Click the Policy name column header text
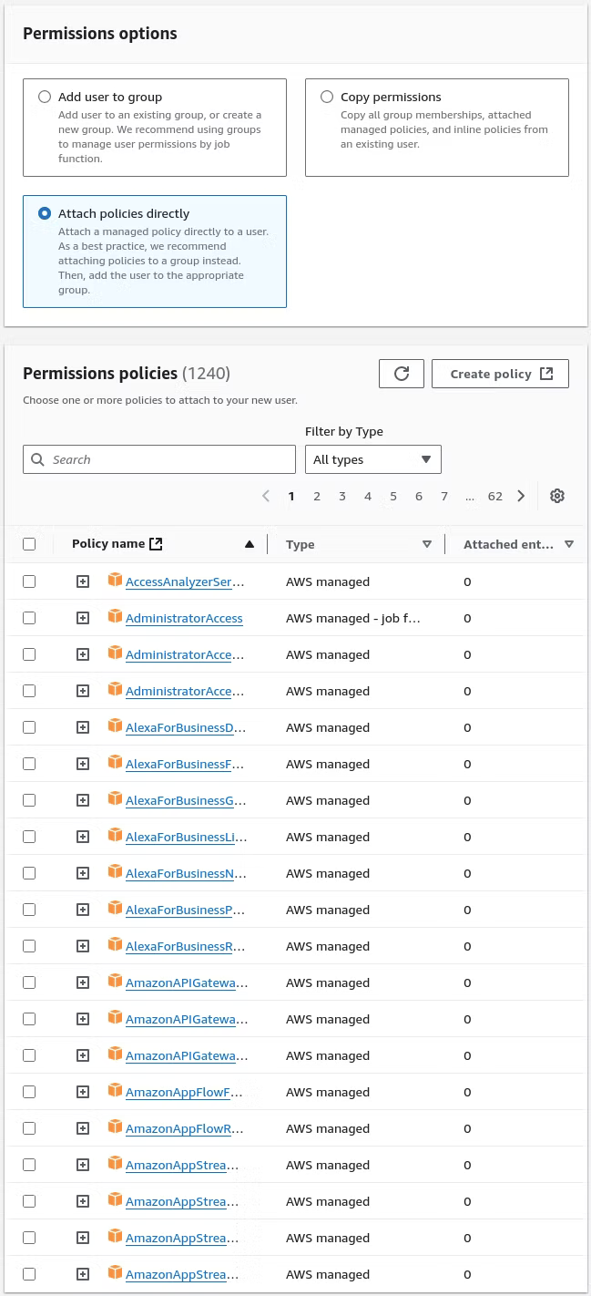The width and height of the screenshot is (591, 1296). [108, 544]
